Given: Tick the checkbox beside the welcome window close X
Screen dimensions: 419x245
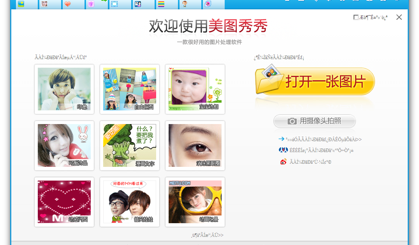Looking at the screenshot, I should [356, 17].
